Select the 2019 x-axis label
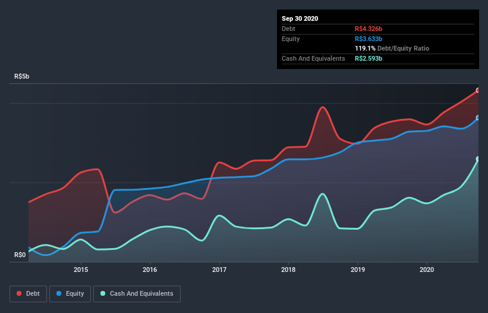488x313 pixels. pyautogui.click(x=358, y=270)
